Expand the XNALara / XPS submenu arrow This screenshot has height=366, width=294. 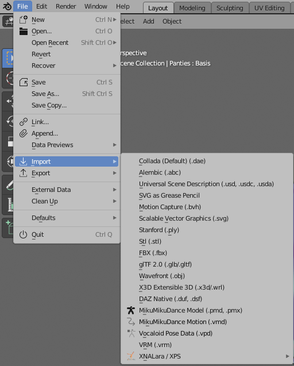[288, 356]
